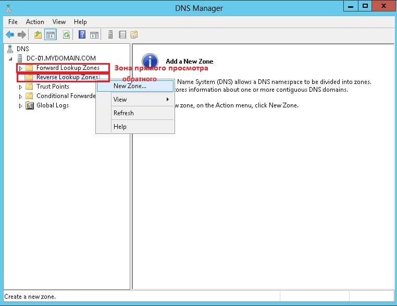
Task: Click the blue question mark Help icon
Action: (x=82, y=34)
